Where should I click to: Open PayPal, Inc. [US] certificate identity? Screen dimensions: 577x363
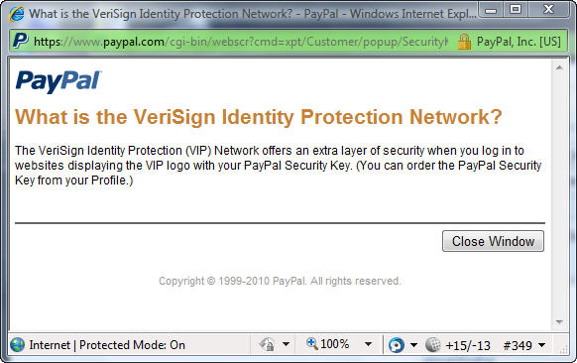pos(519,42)
